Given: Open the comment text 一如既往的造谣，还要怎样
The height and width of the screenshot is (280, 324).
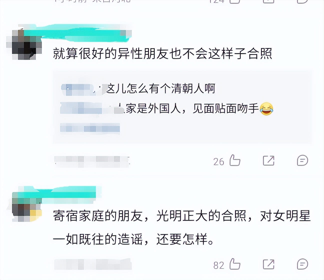Looking at the screenshot, I should (x=134, y=239).
